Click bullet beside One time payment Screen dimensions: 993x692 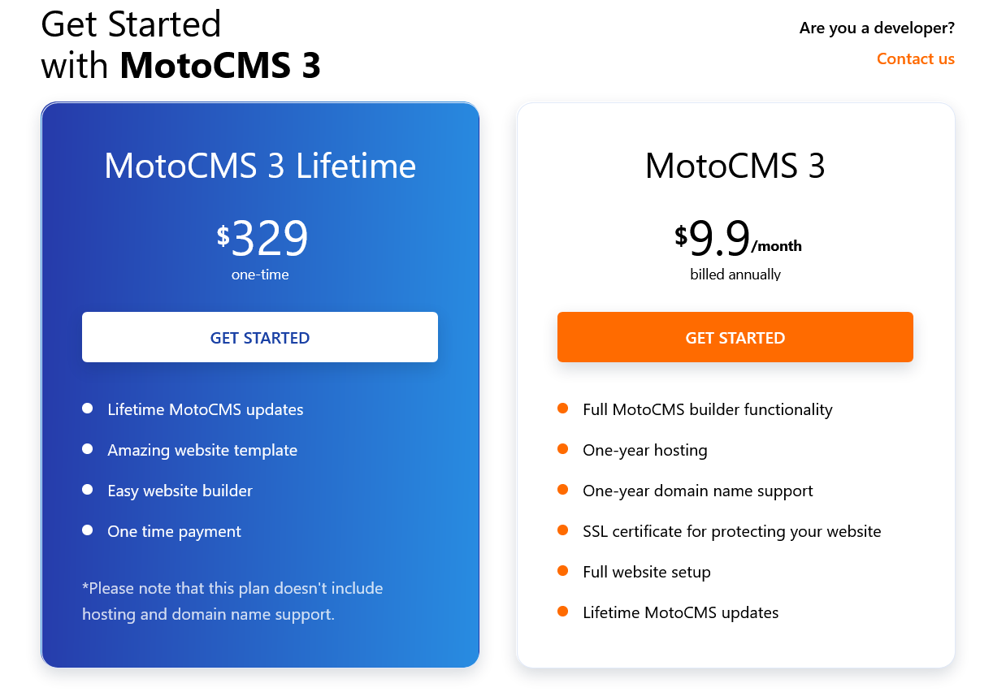coord(88,530)
